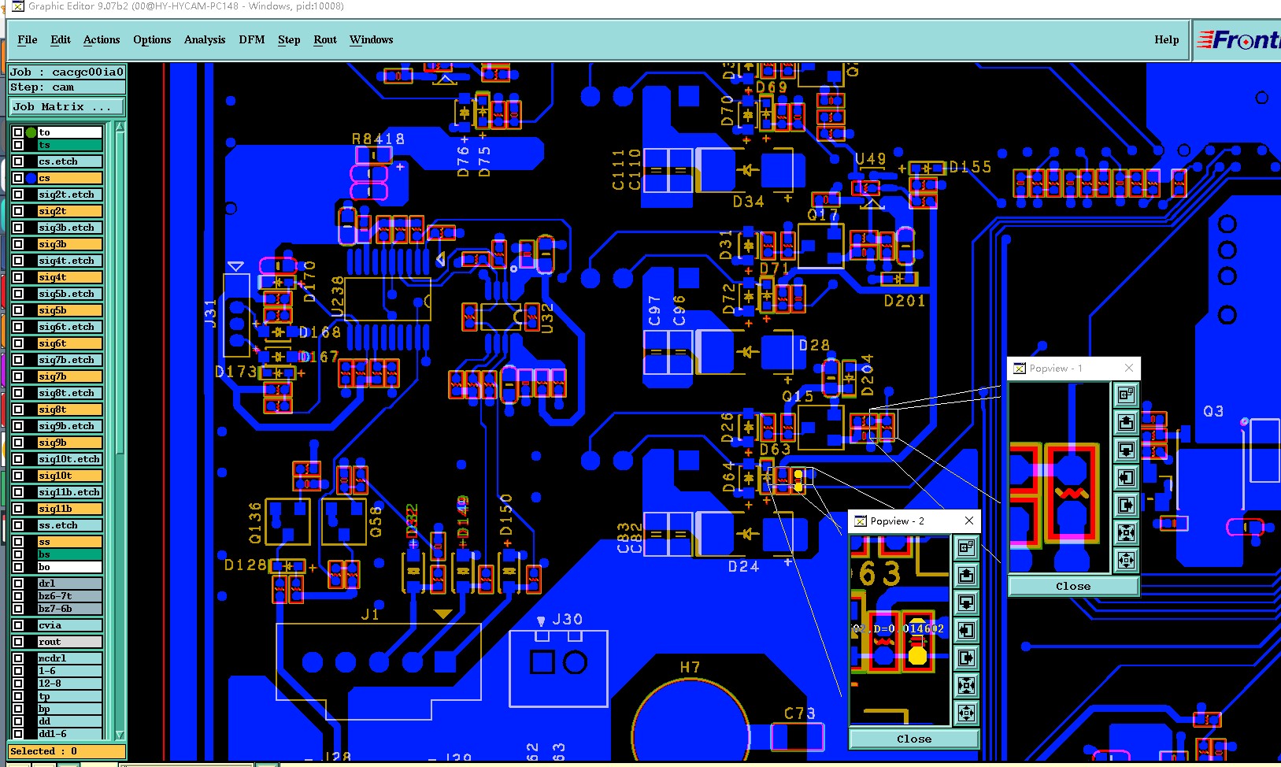Close Popview 2 with its Close button
1281x767 pixels.
click(x=914, y=739)
